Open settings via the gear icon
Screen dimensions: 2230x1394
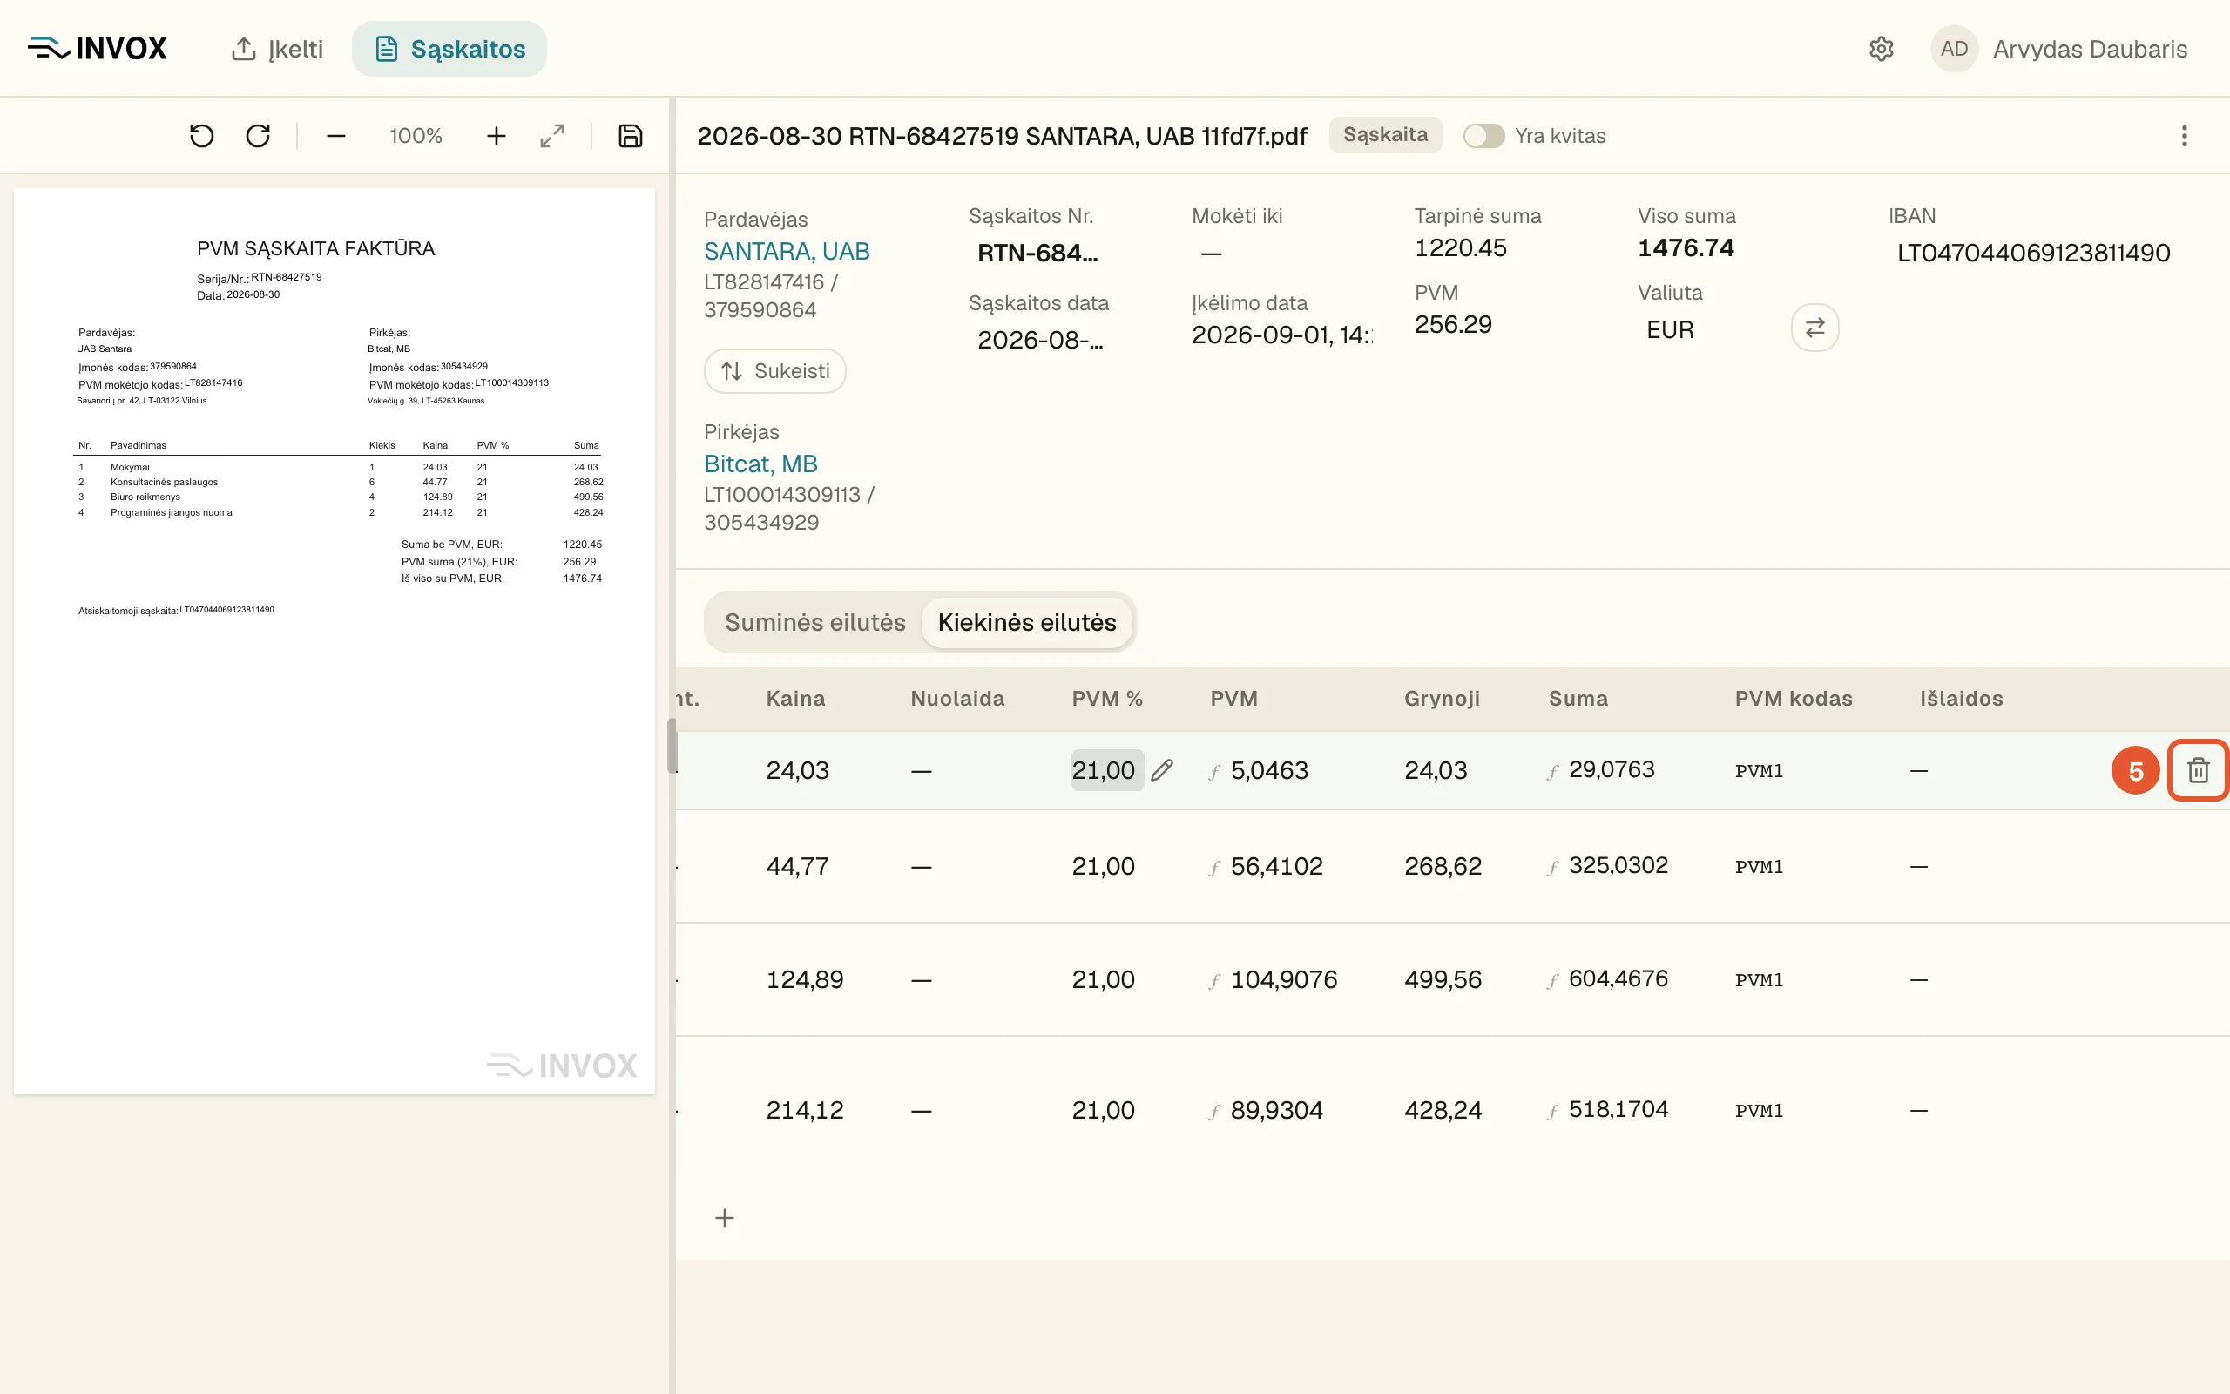(1881, 49)
